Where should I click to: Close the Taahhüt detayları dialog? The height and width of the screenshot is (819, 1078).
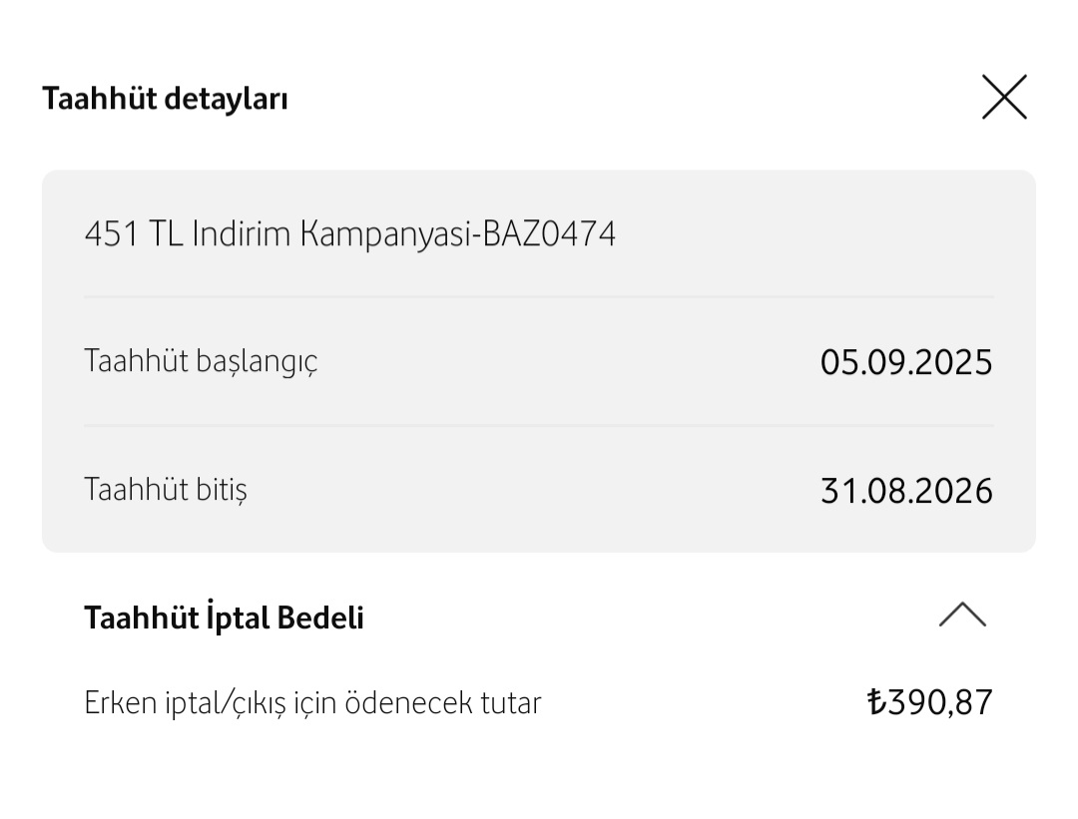[x=1004, y=98]
